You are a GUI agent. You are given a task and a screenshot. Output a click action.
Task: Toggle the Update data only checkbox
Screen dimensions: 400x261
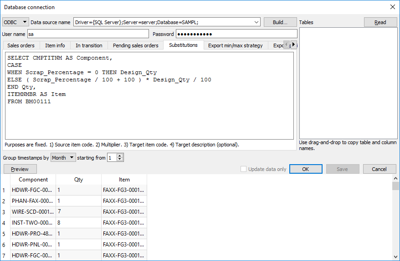coord(244,169)
